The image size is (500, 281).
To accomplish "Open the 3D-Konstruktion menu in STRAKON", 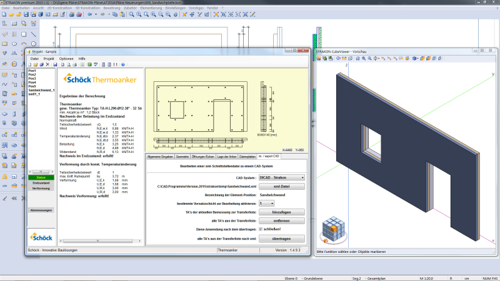I will (87, 8).
